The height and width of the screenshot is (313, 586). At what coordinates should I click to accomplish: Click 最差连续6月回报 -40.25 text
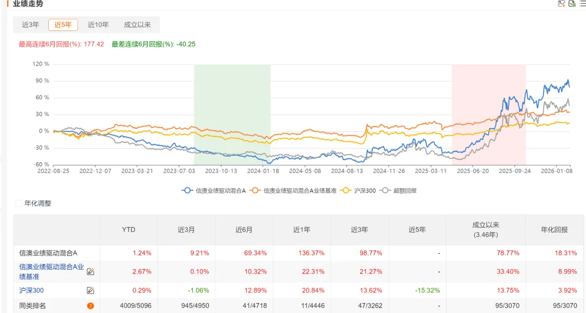point(154,44)
